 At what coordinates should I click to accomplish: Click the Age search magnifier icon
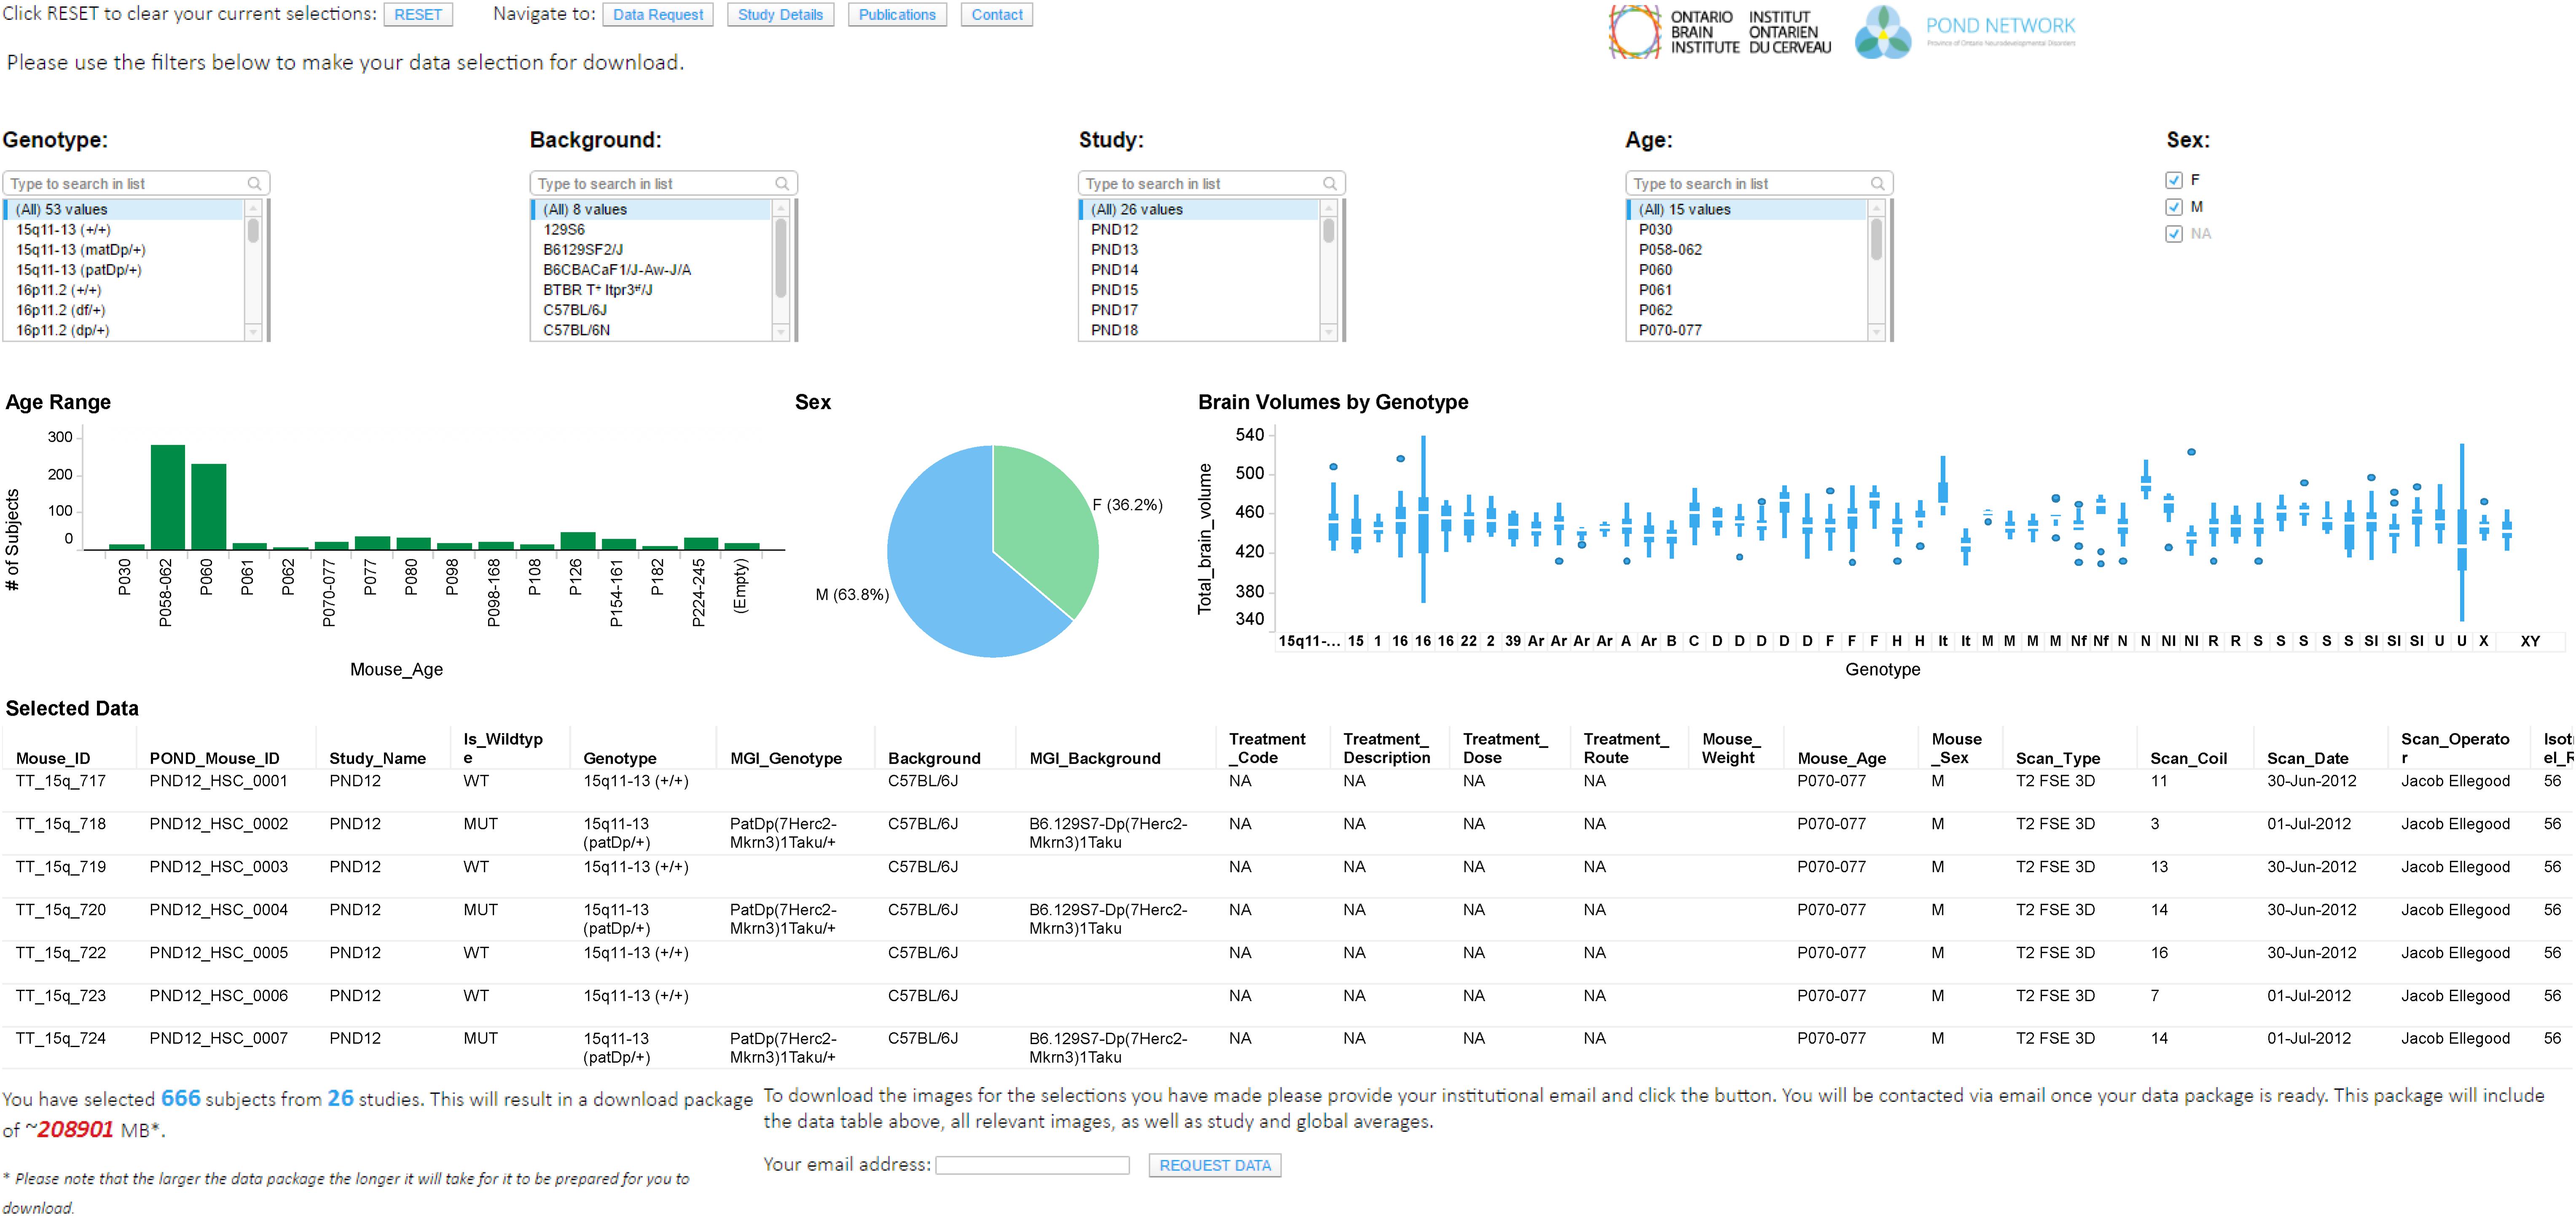pyautogui.click(x=1878, y=184)
